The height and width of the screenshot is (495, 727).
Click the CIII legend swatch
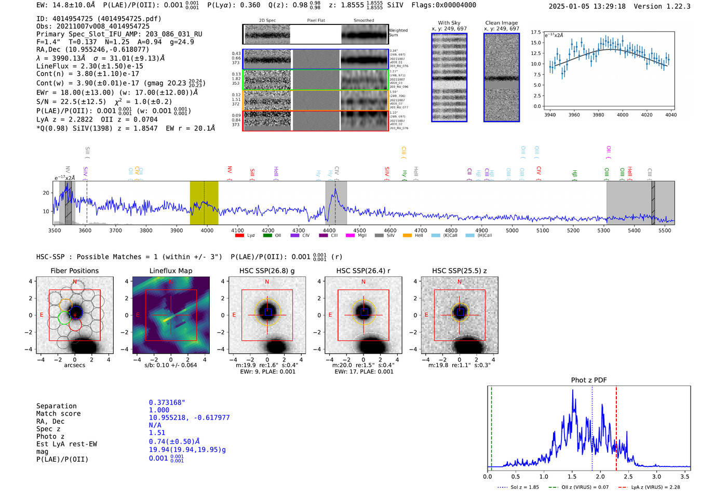323,236
